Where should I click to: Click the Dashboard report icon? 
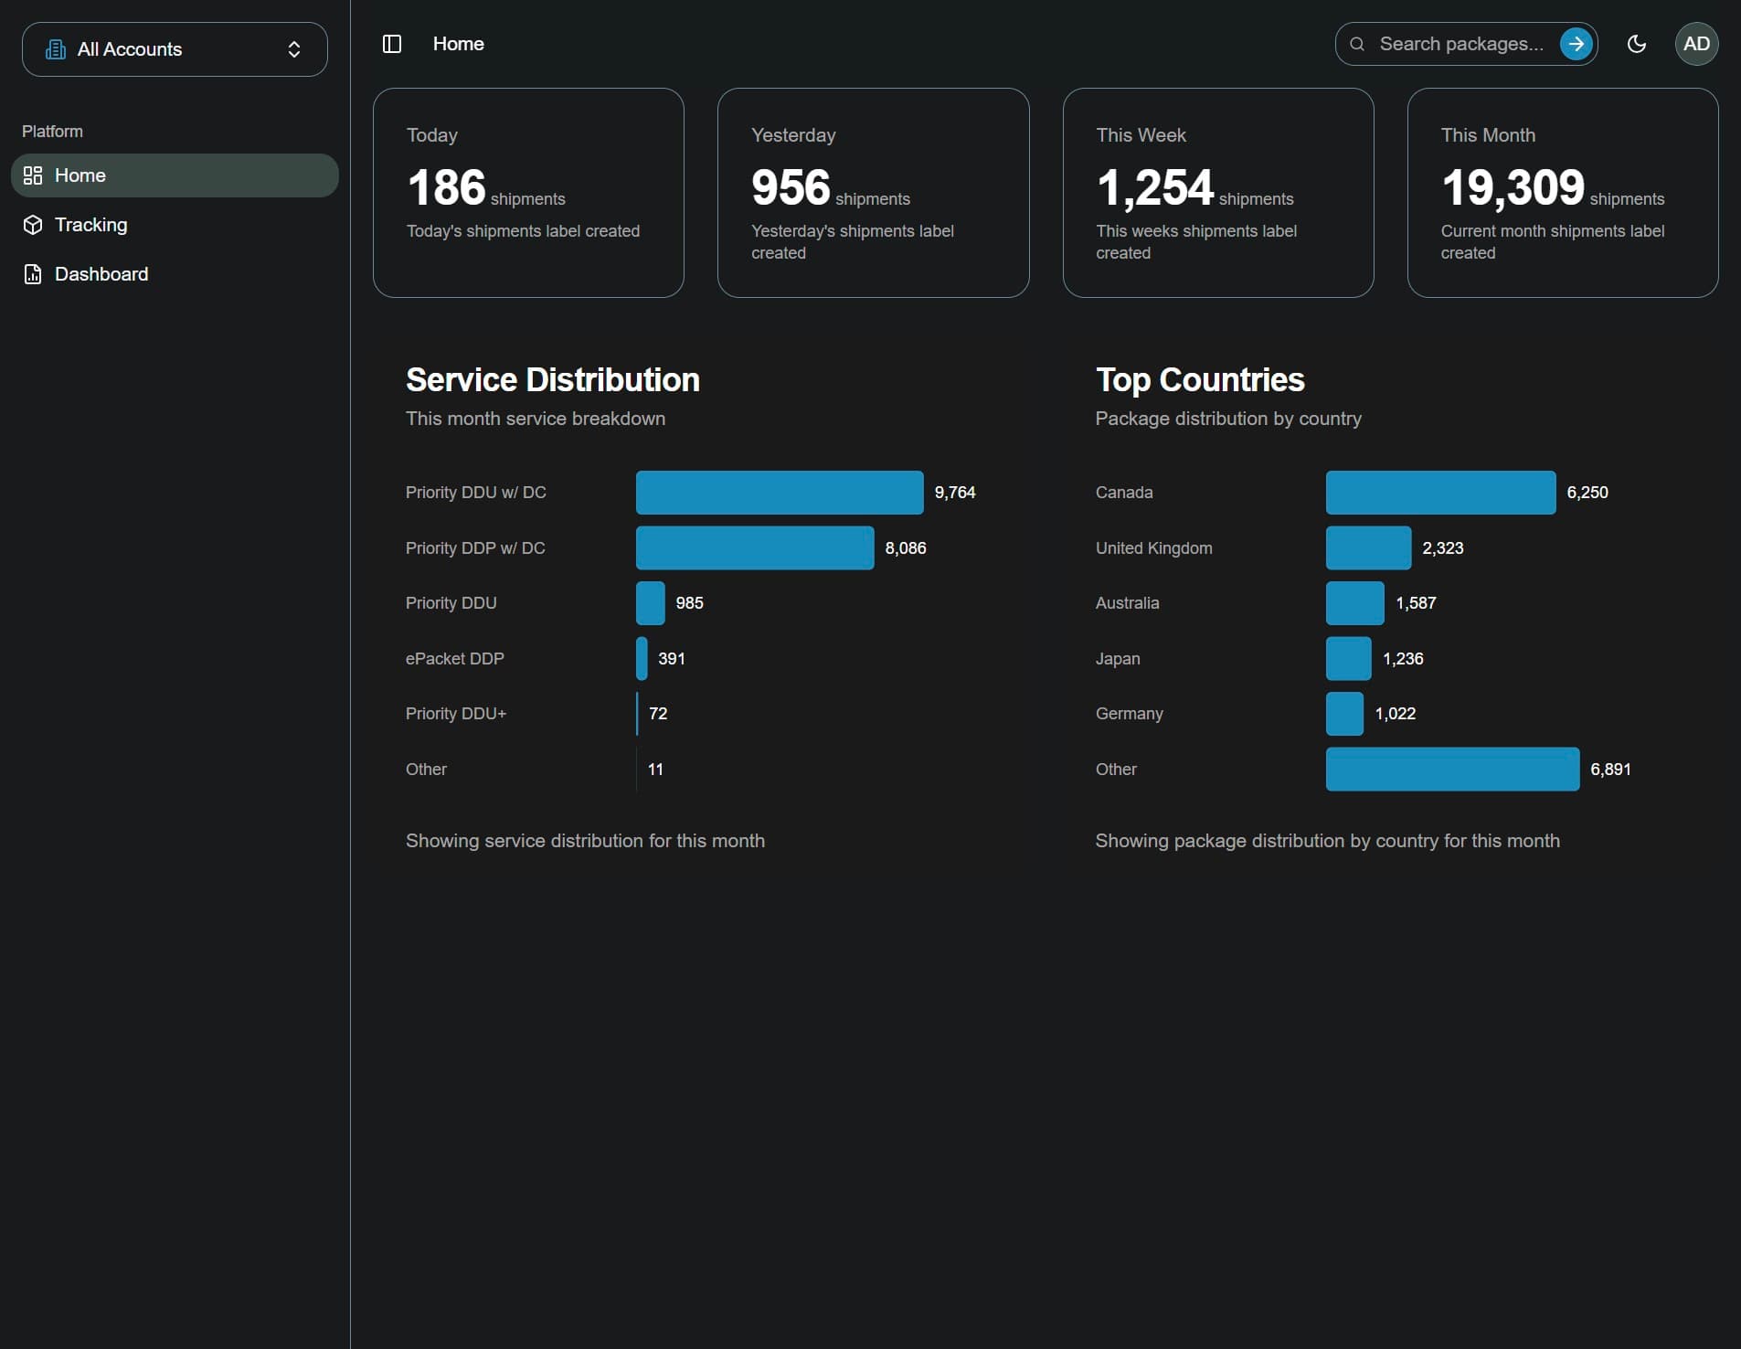[33, 274]
